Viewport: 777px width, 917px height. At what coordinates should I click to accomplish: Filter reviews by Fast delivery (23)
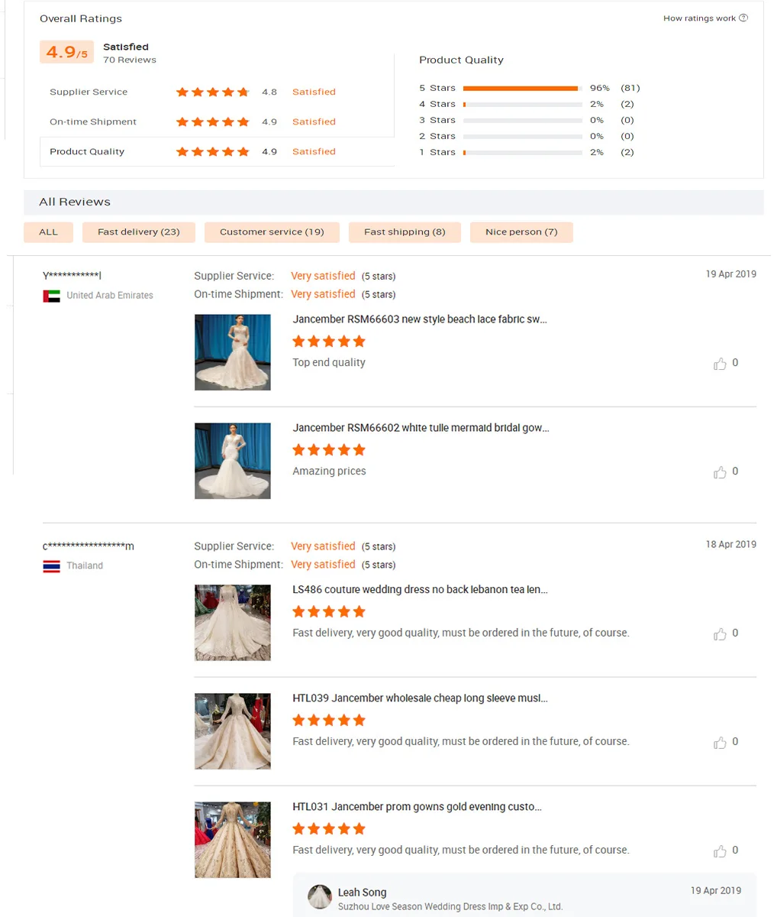(x=139, y=232)
